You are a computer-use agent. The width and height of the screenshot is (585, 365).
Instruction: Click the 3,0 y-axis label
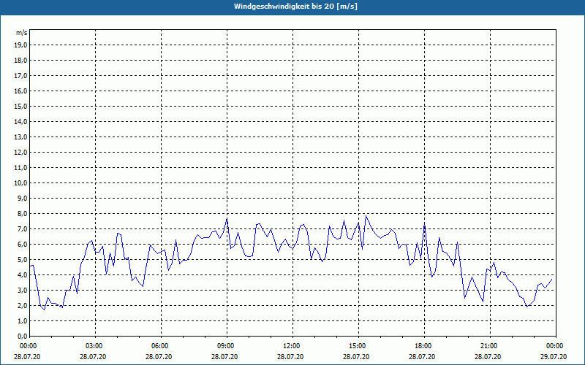click(x=23, y=290)
